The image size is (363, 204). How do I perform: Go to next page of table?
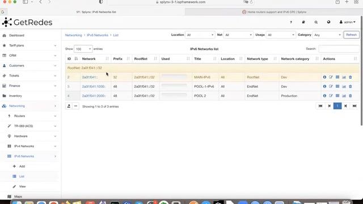point(345,106)
